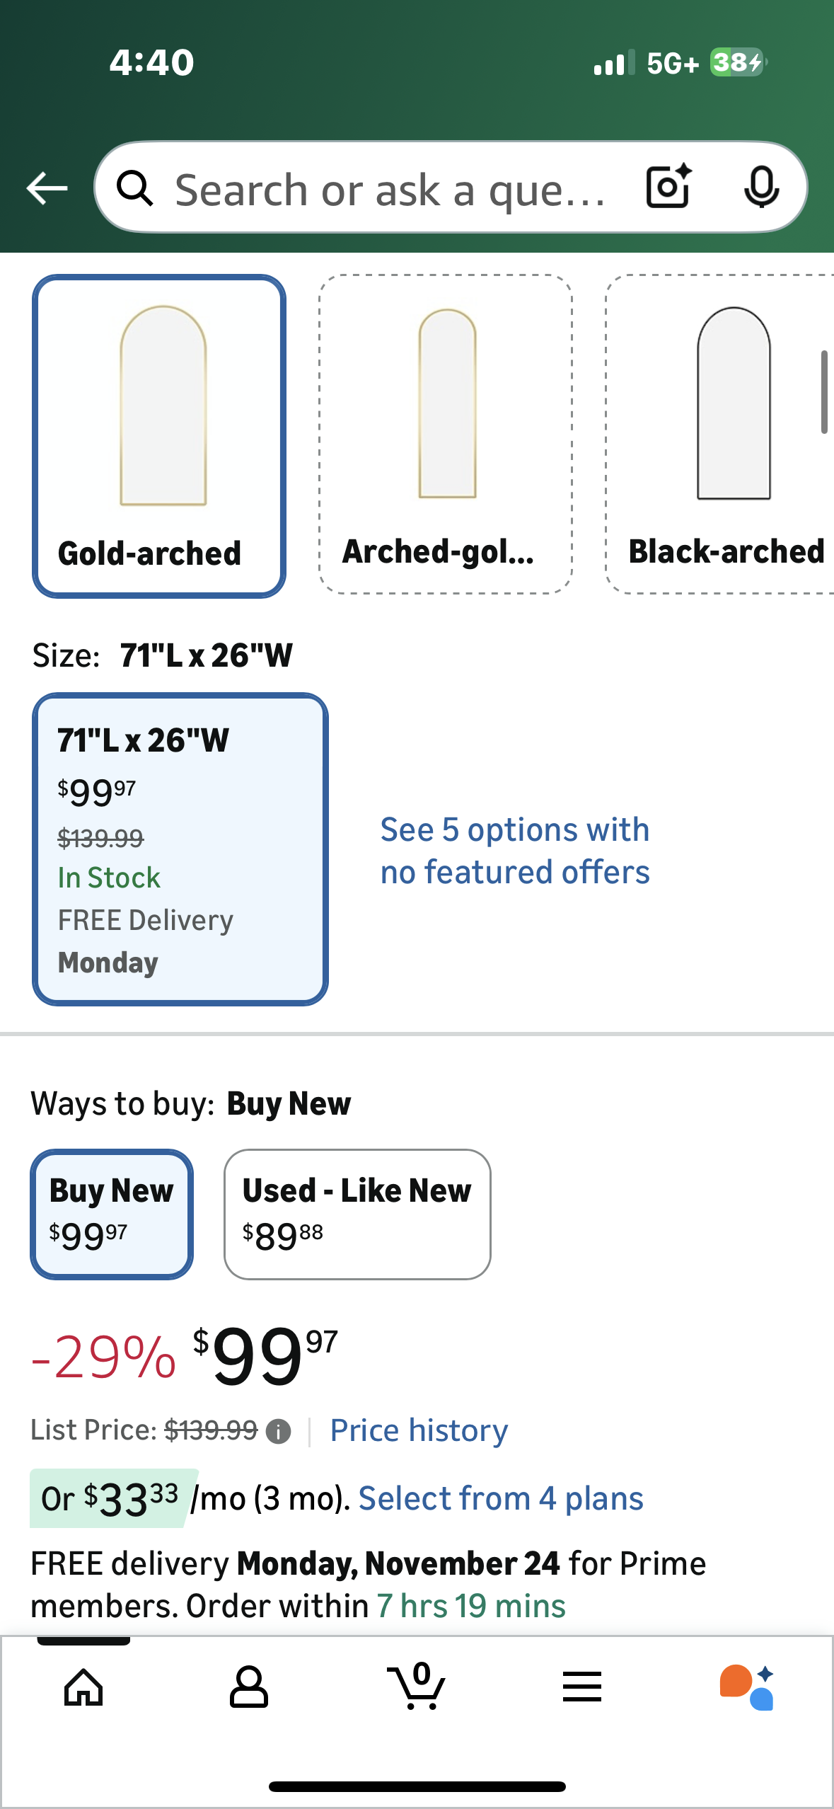Tap the back arrow icon
Screen dimensions: 834x1809
coord(47,188)
